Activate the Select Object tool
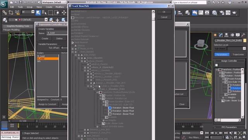Viewport: 248px width, 140px height. click(x=38, y=12)
